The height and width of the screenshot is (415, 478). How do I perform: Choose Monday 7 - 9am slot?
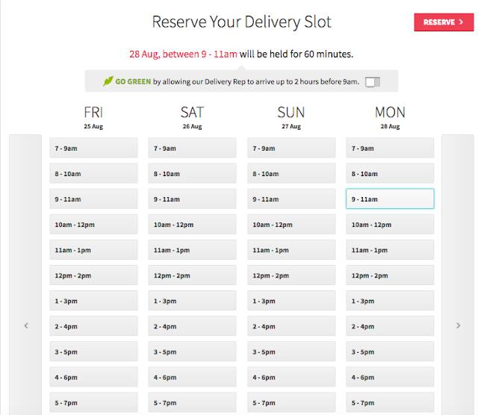click(x=390, y=149)
